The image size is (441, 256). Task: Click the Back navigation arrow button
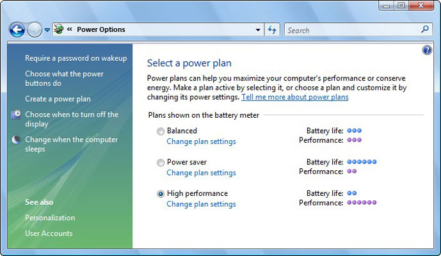coord(17,29)
